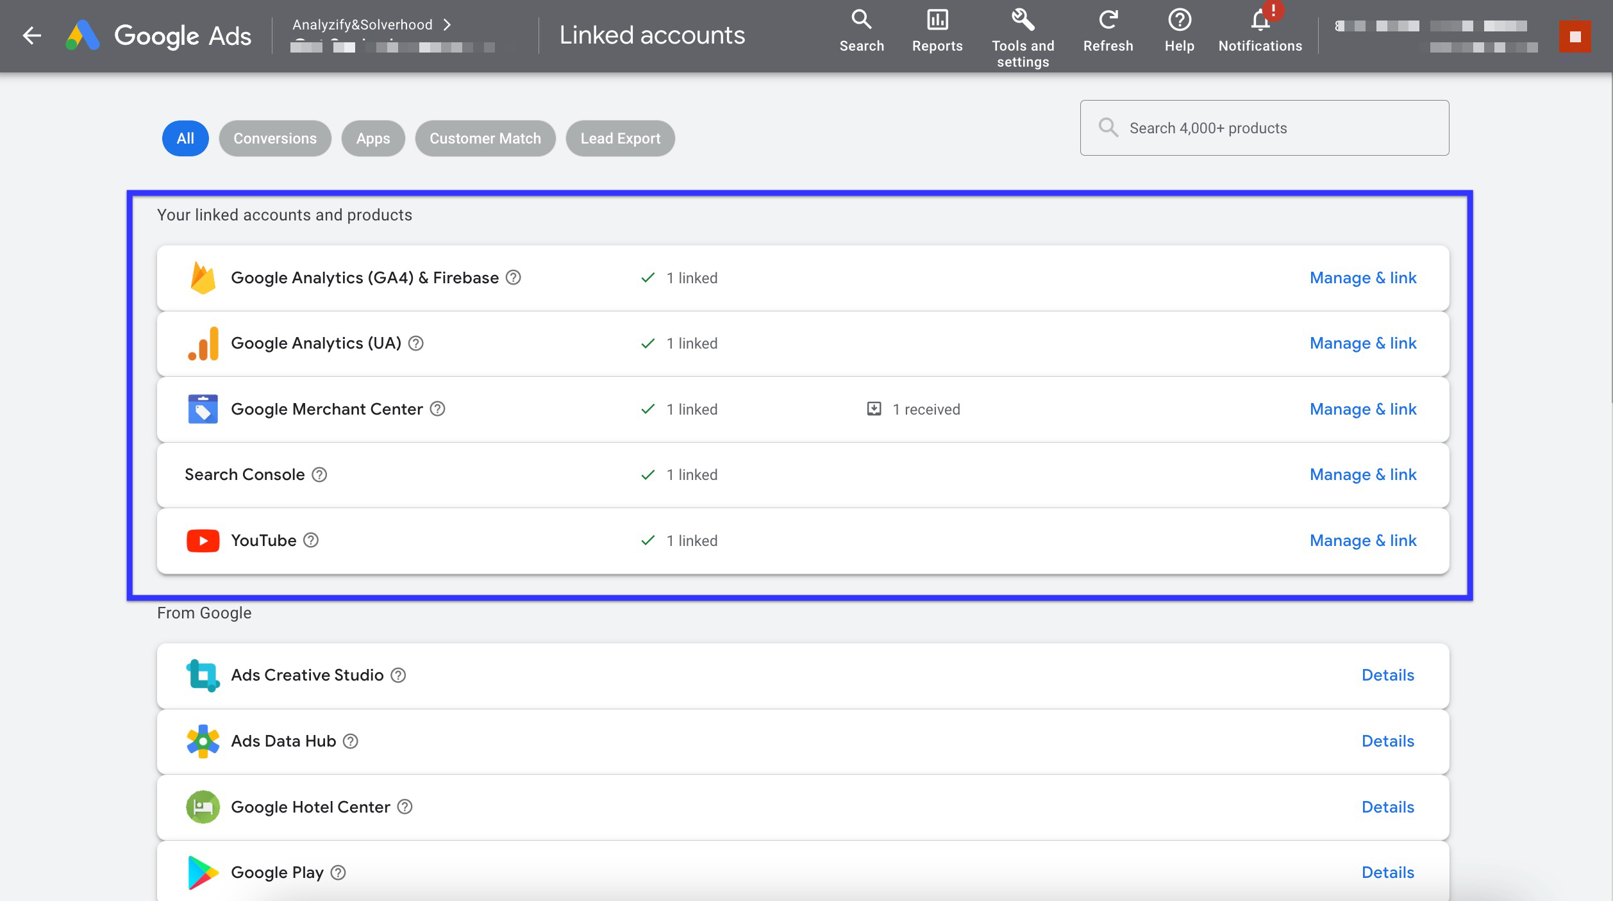Click the received icon in Merchant Center row
This screenshot has width=1613, height=901.
[874, 409]
